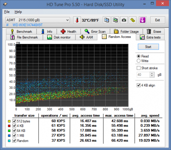Click the Exit button
The image size is (171, 150).
157,20
